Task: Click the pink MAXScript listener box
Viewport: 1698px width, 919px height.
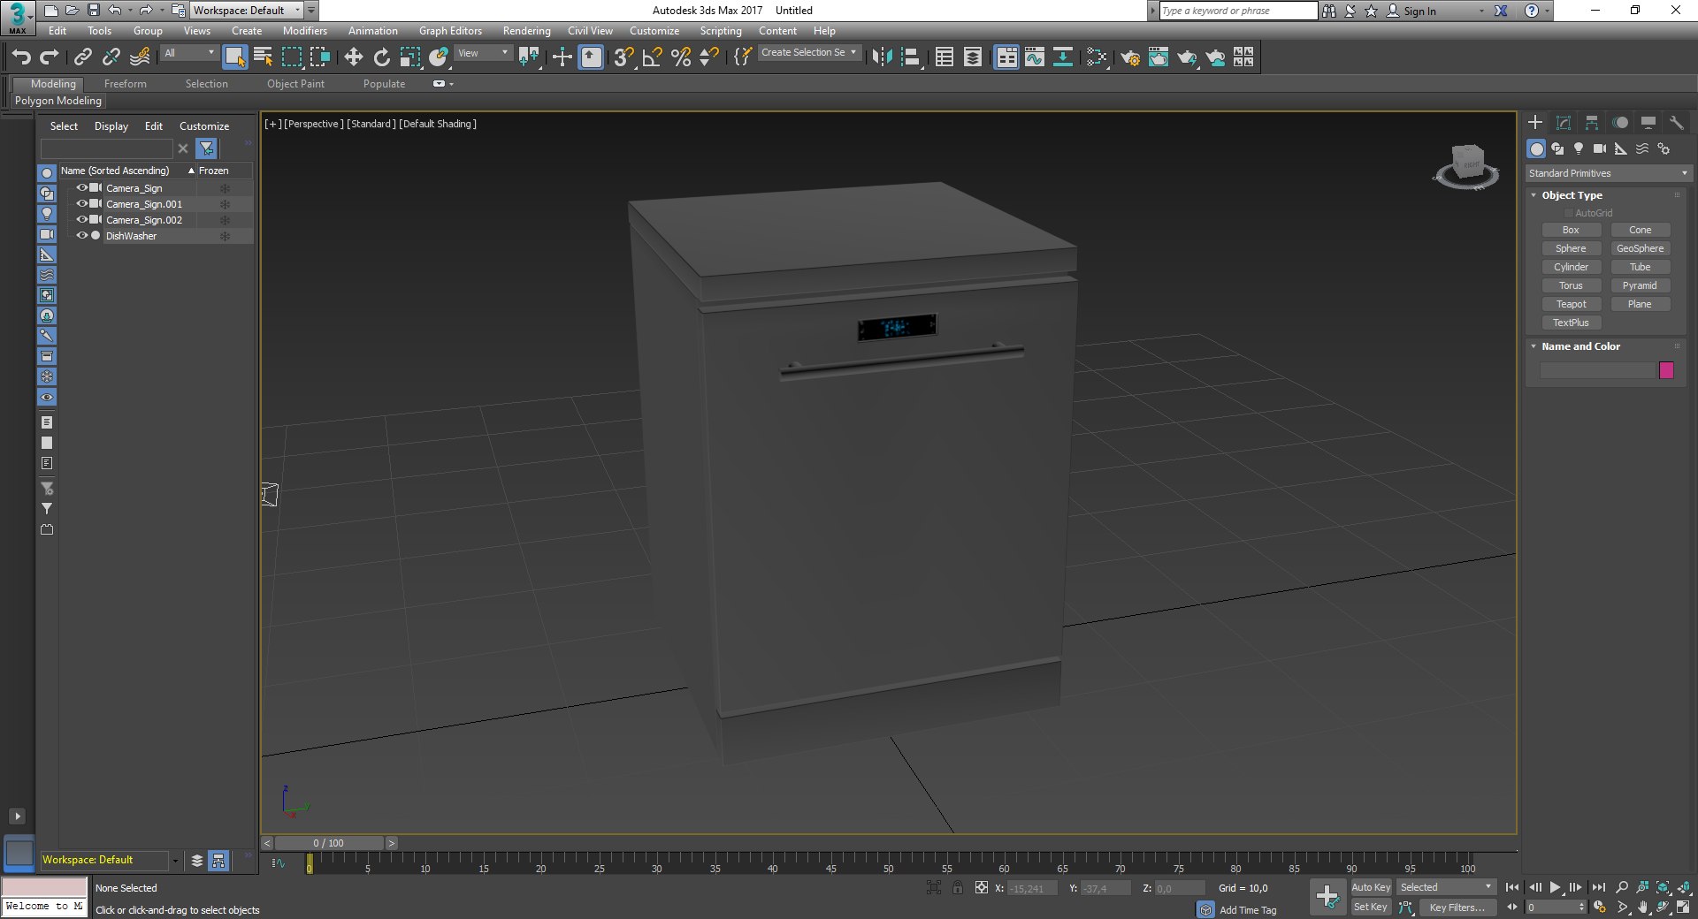Action: tap(44, 886)
